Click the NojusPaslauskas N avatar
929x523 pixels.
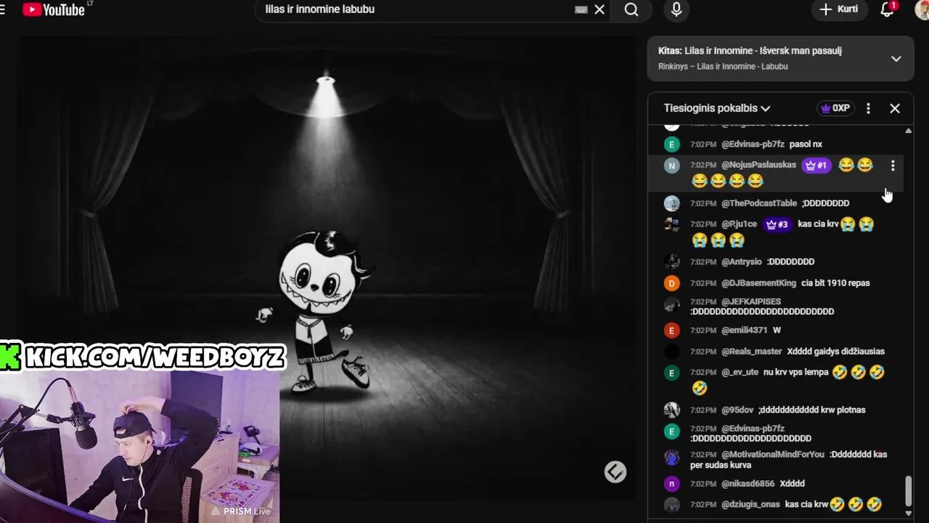click(x=671, y=166)
